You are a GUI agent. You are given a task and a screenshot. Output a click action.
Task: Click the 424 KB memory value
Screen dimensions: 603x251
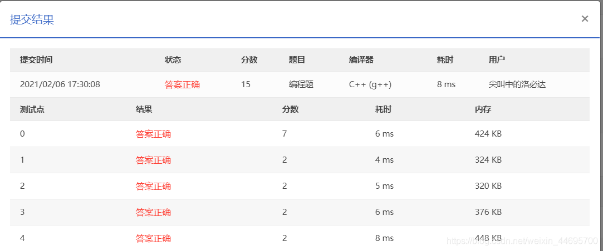tap(488, 134)
